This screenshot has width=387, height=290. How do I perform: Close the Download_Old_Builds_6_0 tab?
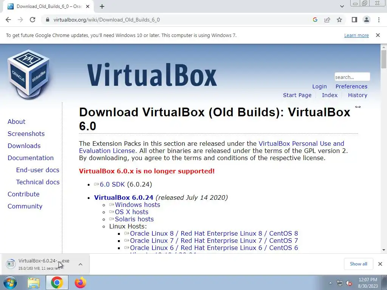(x=88, y=6)
